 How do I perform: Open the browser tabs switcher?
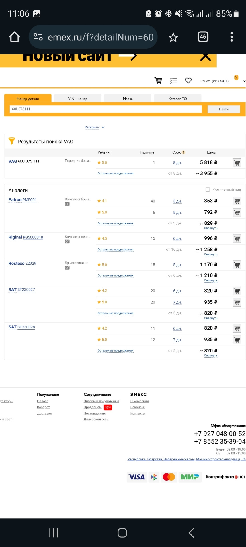pyautogui.click(x=203, y=37)
